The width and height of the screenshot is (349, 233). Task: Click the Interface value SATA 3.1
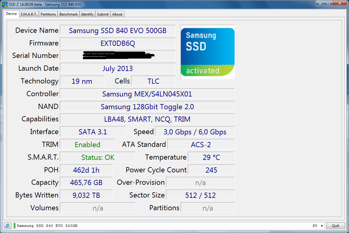pos(93,132)
